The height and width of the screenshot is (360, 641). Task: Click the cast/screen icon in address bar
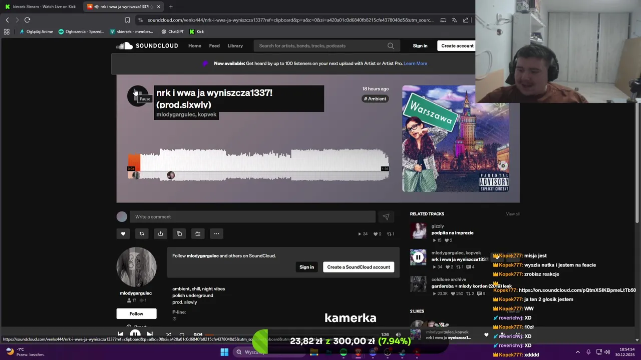coord(443,20)
